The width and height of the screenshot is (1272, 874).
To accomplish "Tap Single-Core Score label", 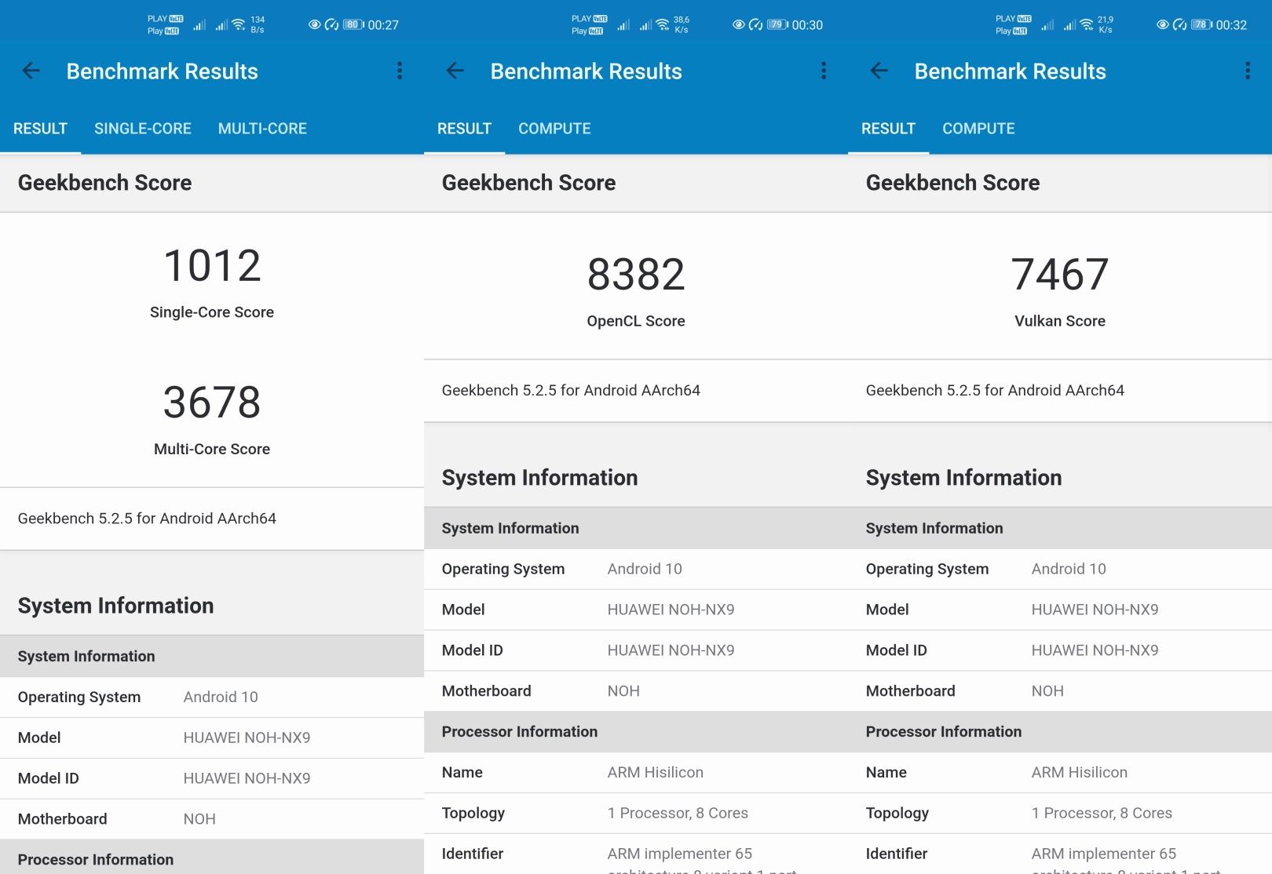I will pos(212,312).
